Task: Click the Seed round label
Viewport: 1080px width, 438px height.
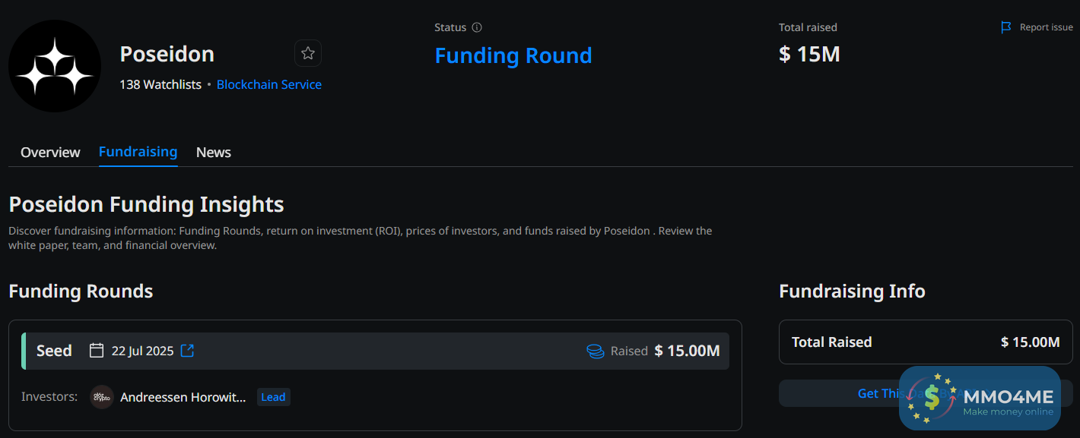Action: click(54, 351)
